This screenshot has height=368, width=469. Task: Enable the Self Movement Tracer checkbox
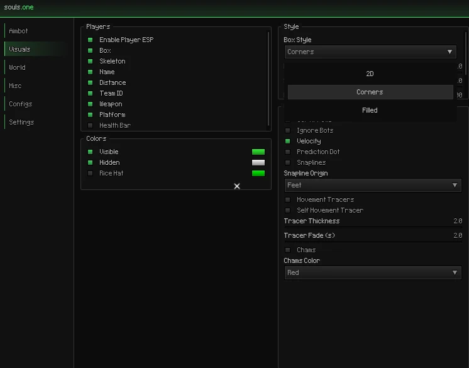288,210
